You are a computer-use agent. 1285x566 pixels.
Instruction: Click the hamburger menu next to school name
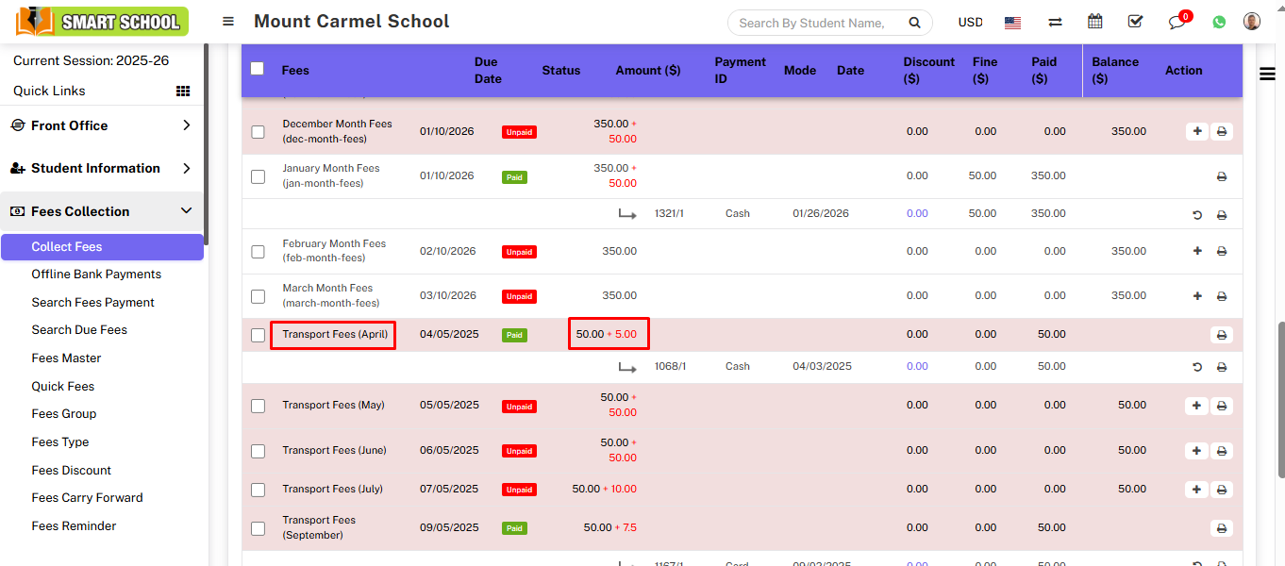click(x=228, y=22)
